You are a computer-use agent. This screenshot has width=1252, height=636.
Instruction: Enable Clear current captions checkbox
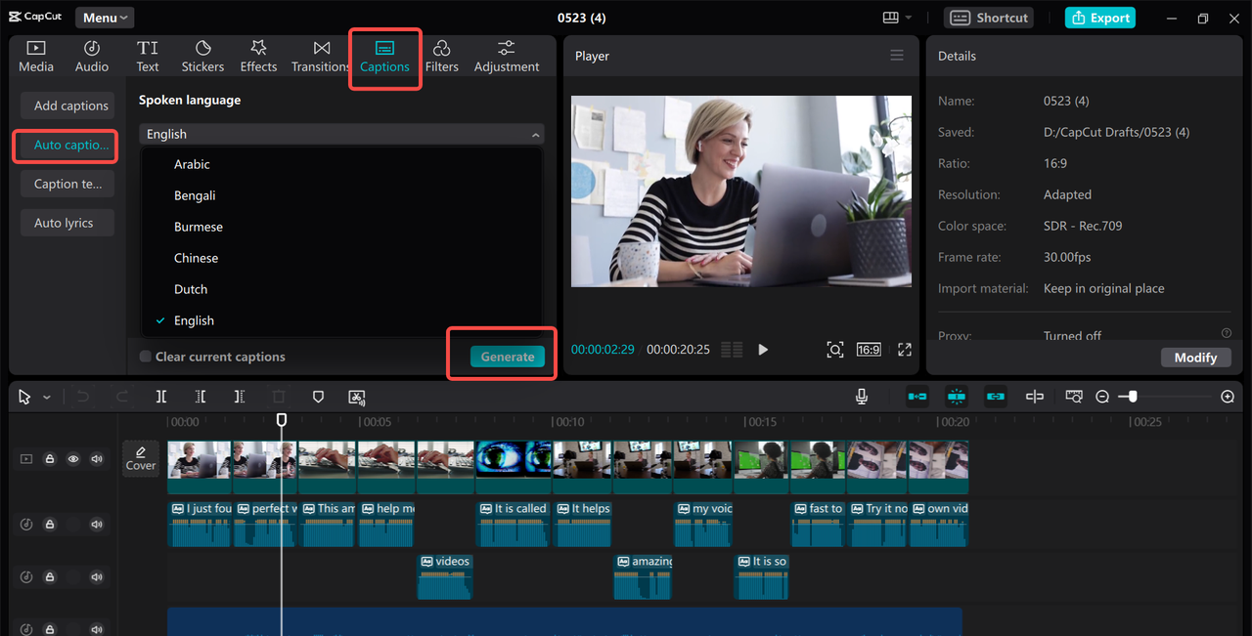pos(146,357)
